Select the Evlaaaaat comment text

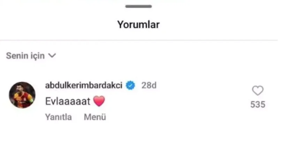click(x=68, y=101)
